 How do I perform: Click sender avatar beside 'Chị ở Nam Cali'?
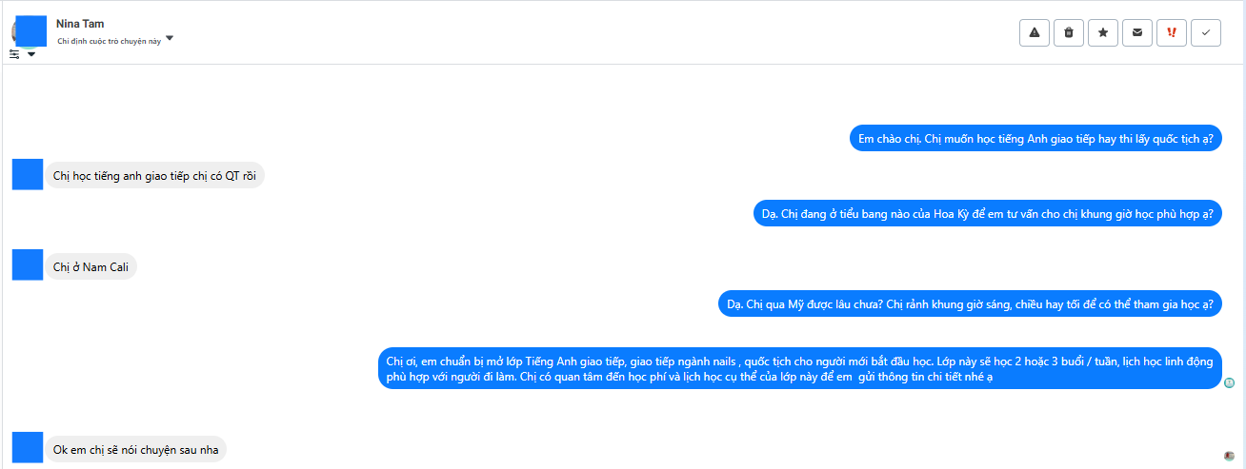tap(28, 265)
